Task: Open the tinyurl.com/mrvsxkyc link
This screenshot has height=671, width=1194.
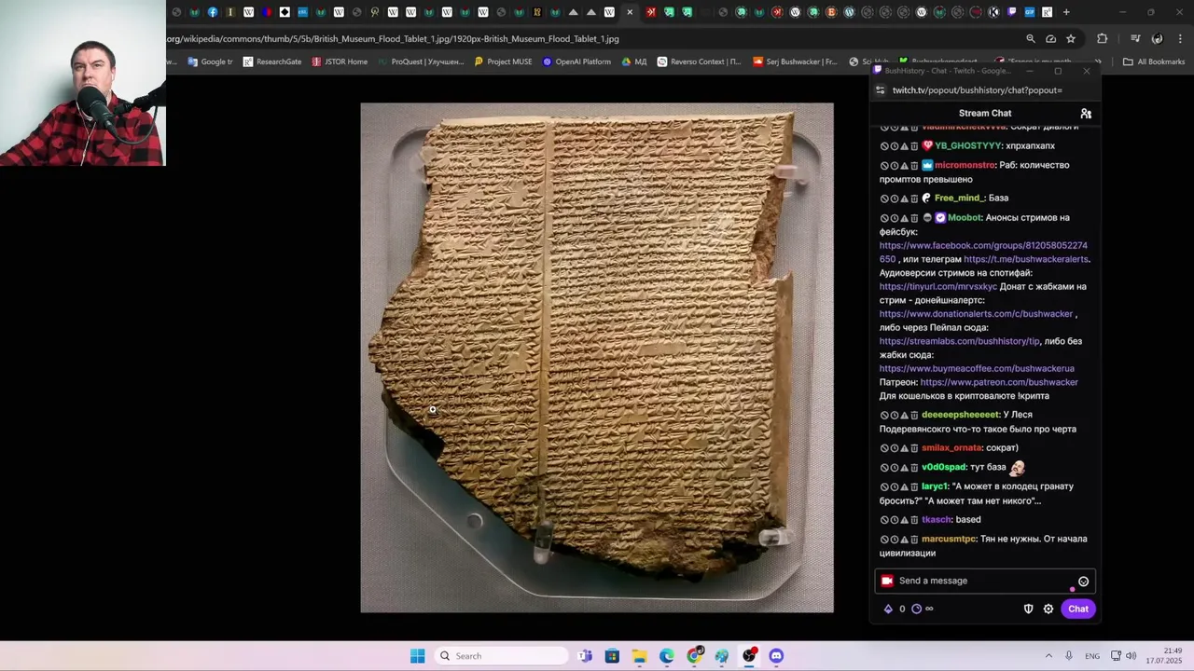Action: (x=937, y=287)
